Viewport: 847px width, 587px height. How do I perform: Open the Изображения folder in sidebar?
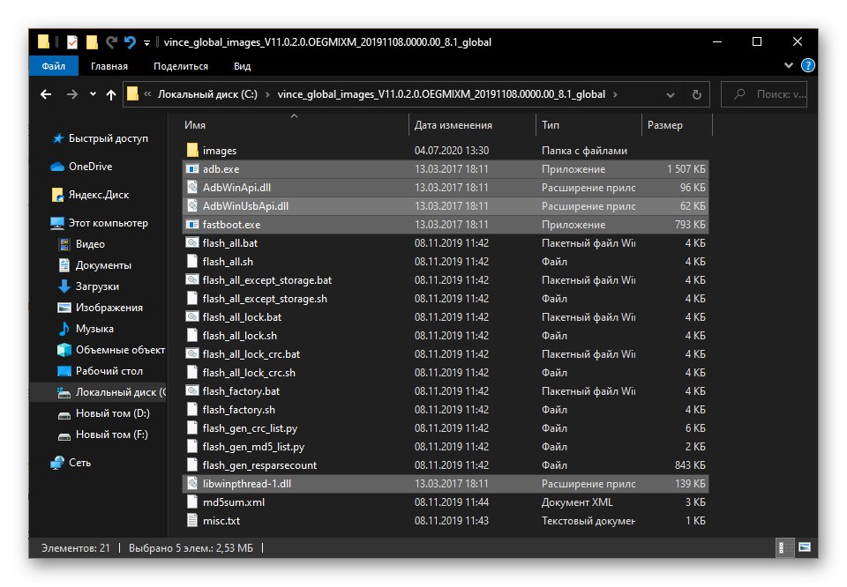coord(100,308)
